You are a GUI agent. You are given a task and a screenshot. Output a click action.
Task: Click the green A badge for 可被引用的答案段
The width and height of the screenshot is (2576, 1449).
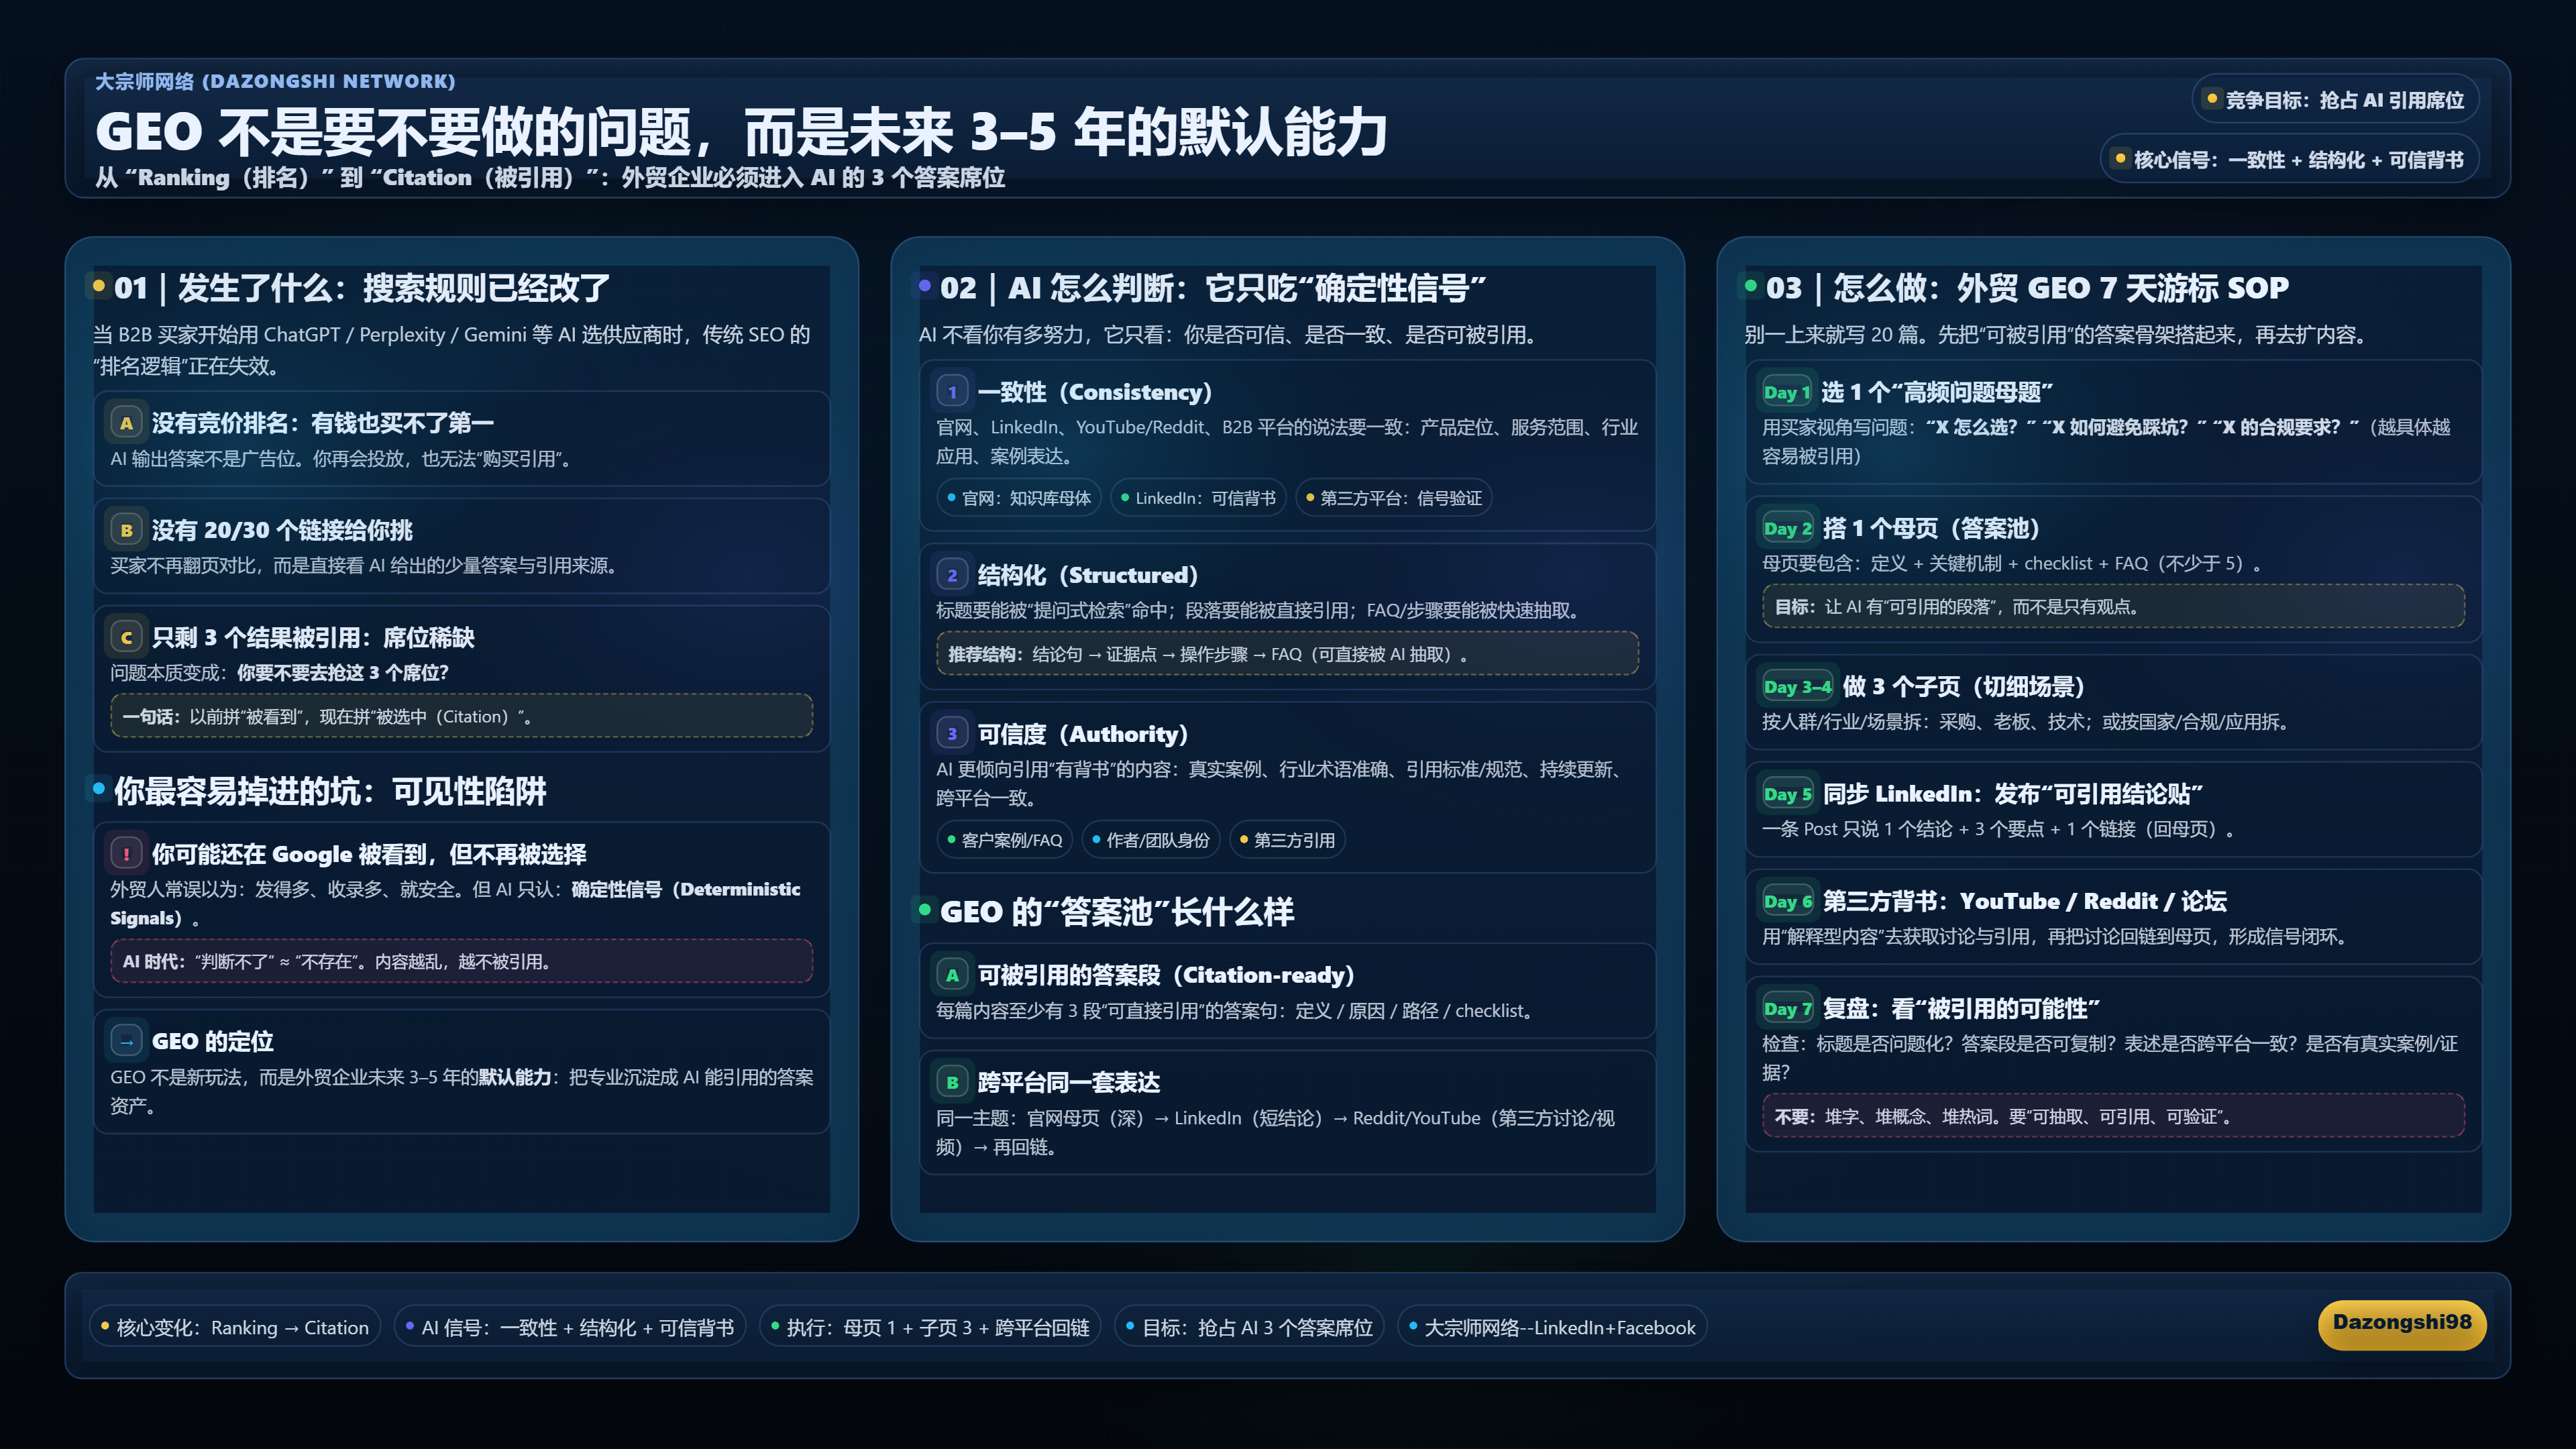click(952, 975)
